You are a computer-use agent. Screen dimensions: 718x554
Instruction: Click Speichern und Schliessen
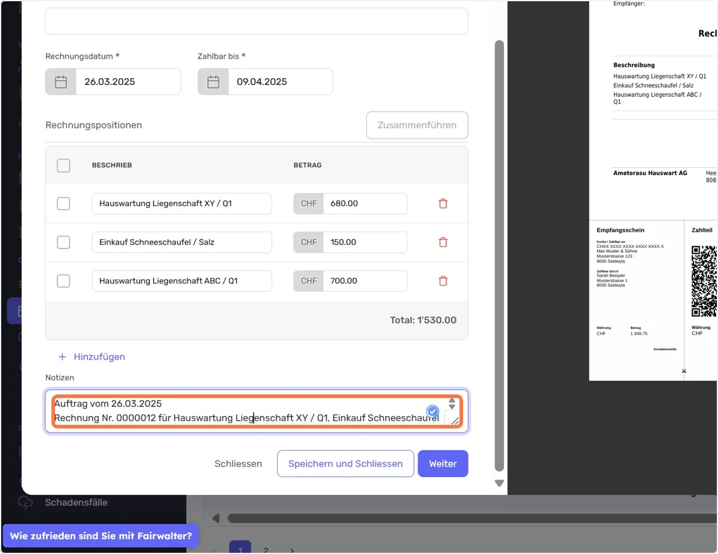click(345, 464)
